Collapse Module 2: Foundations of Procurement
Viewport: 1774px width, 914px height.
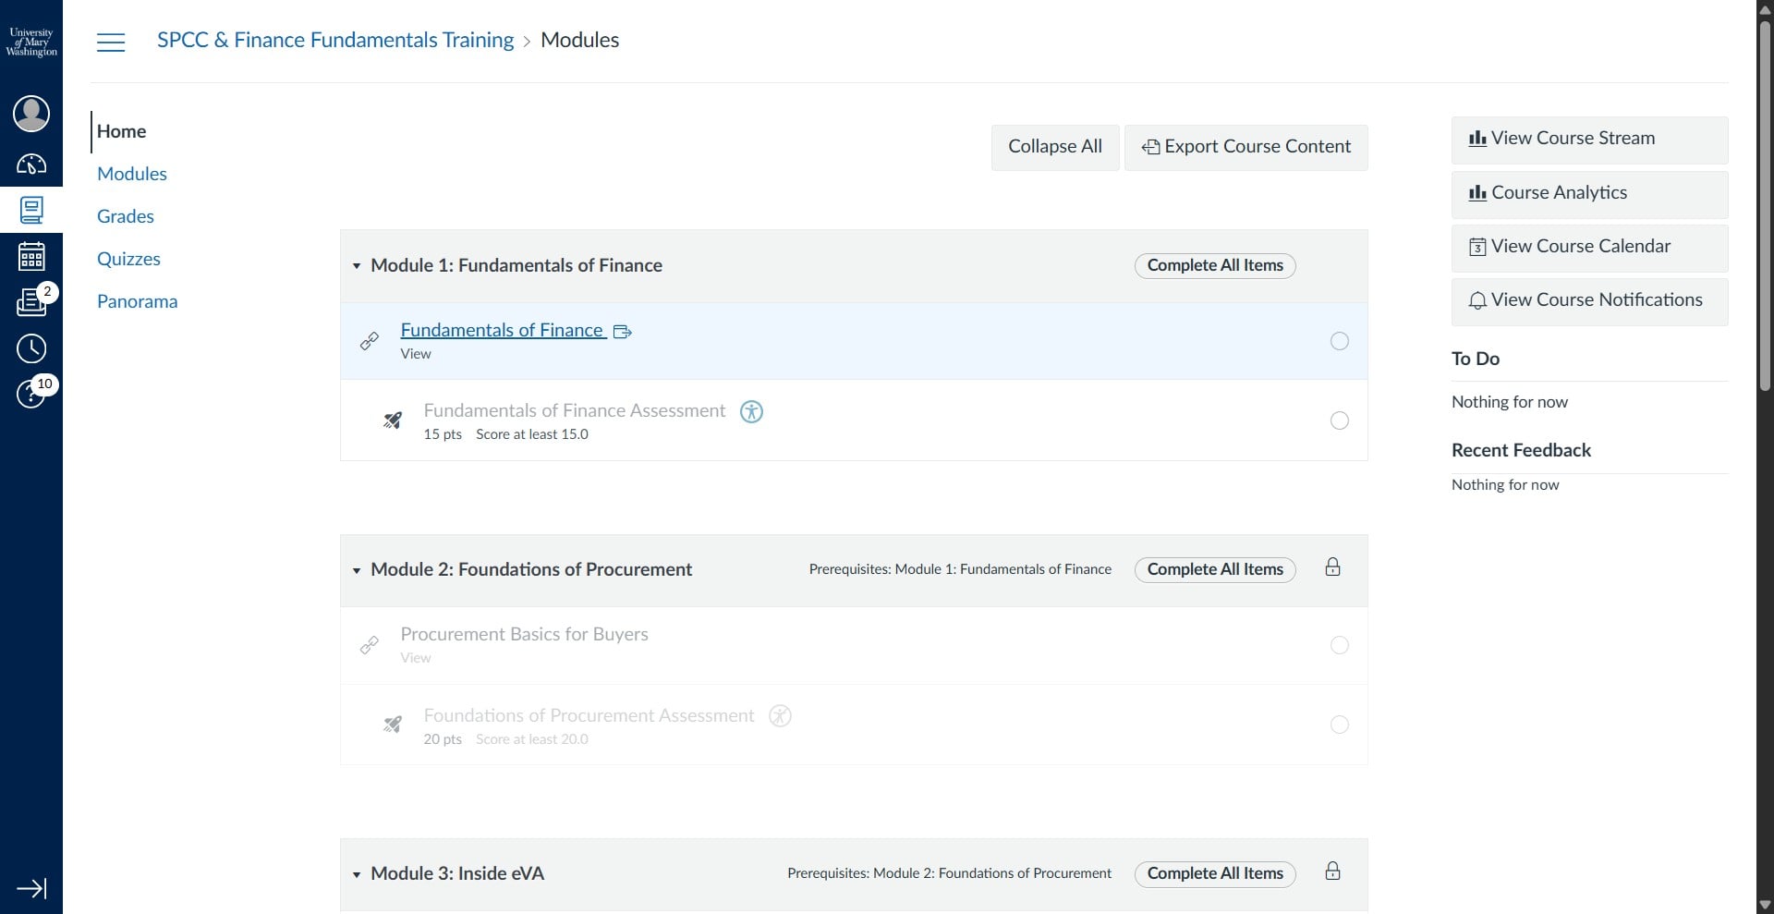[358, 570]
